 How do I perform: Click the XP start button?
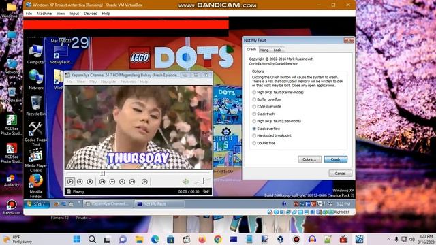[x=37, y=204]
